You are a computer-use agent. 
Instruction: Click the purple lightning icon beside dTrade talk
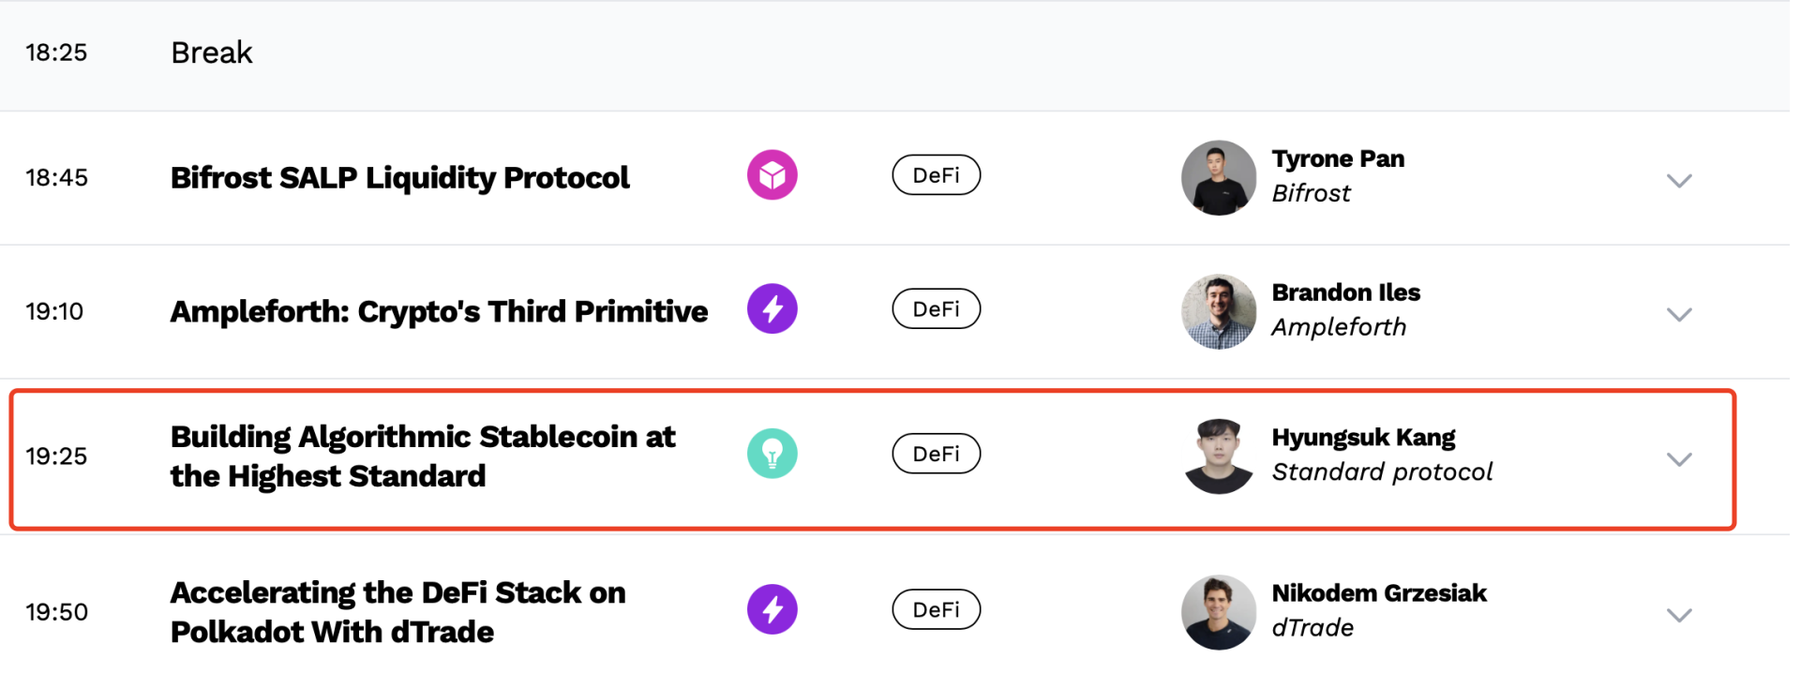tap(772, 609)
